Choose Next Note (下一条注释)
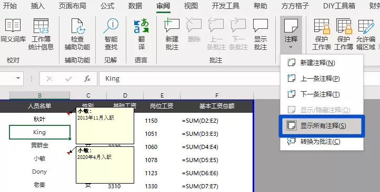Viewport: 380px width, 192px height. (x=322, y=94)
